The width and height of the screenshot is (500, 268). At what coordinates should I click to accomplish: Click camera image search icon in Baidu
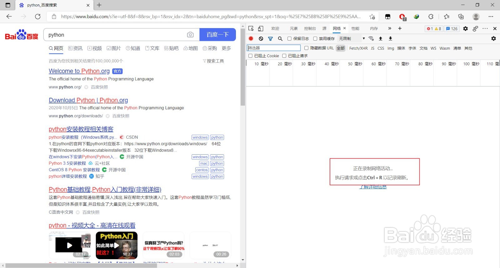pos(190,35)
